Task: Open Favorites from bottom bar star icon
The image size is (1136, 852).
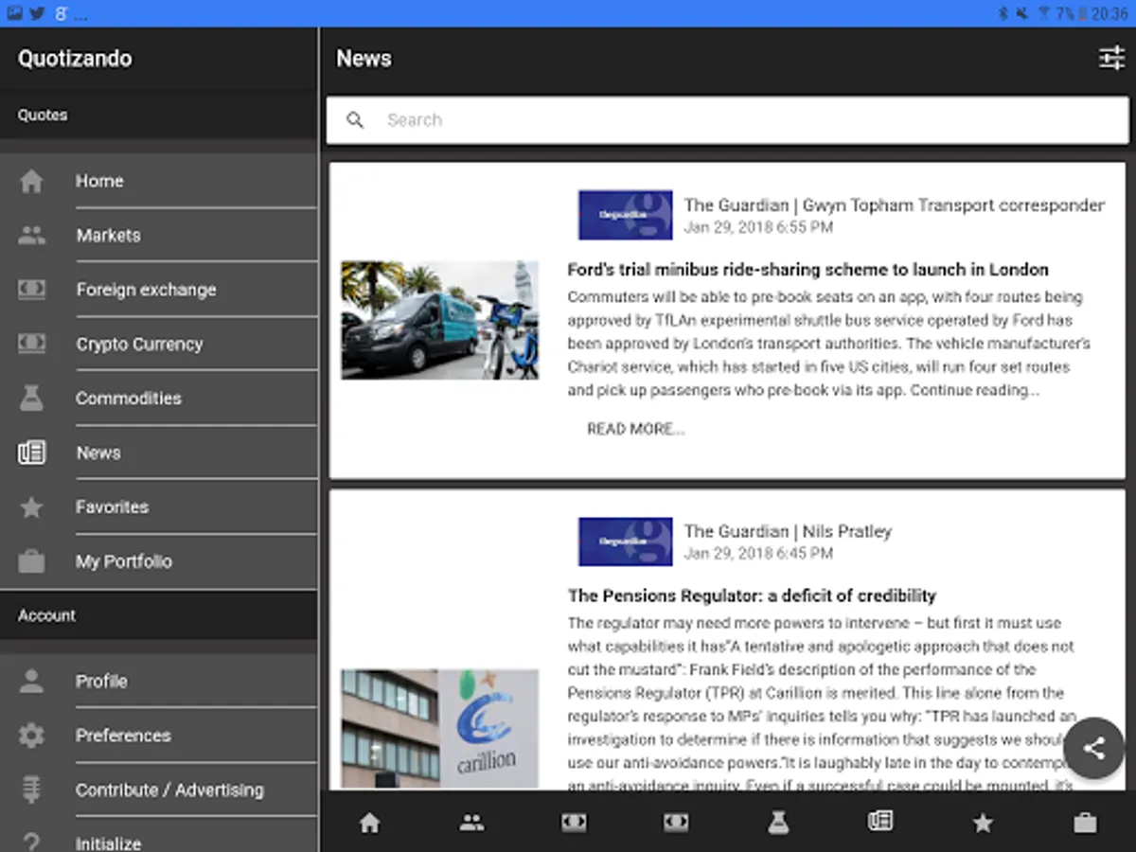Action: pos(983,823)
